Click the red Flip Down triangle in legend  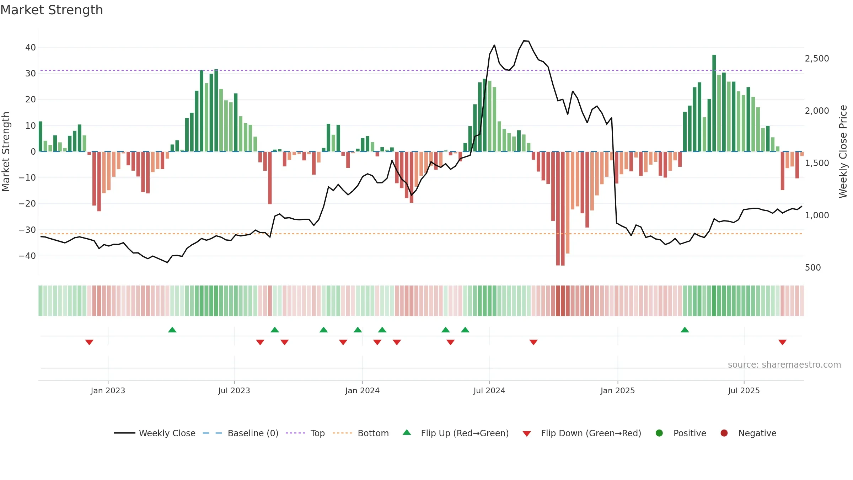[x=527, y=433]
